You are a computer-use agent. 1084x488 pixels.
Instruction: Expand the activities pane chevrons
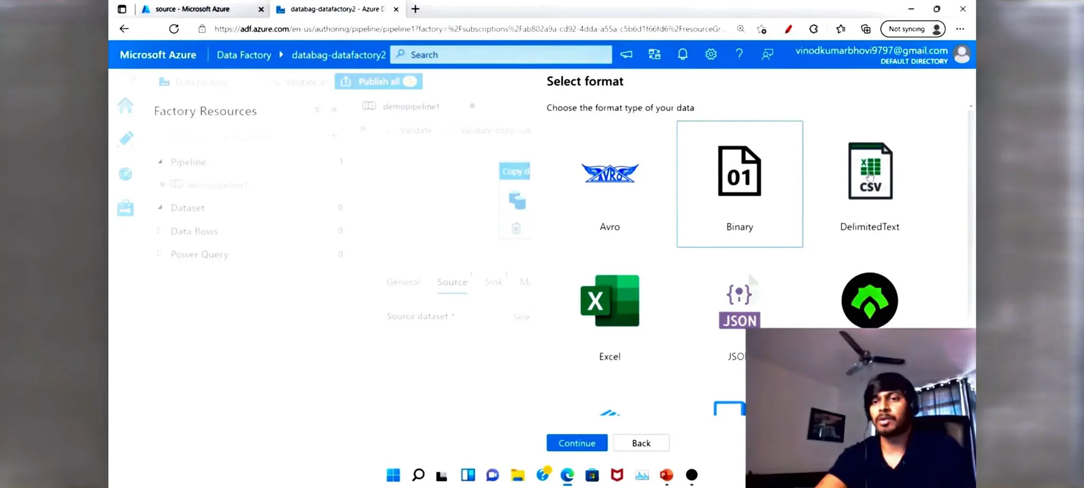coord(363,129)
